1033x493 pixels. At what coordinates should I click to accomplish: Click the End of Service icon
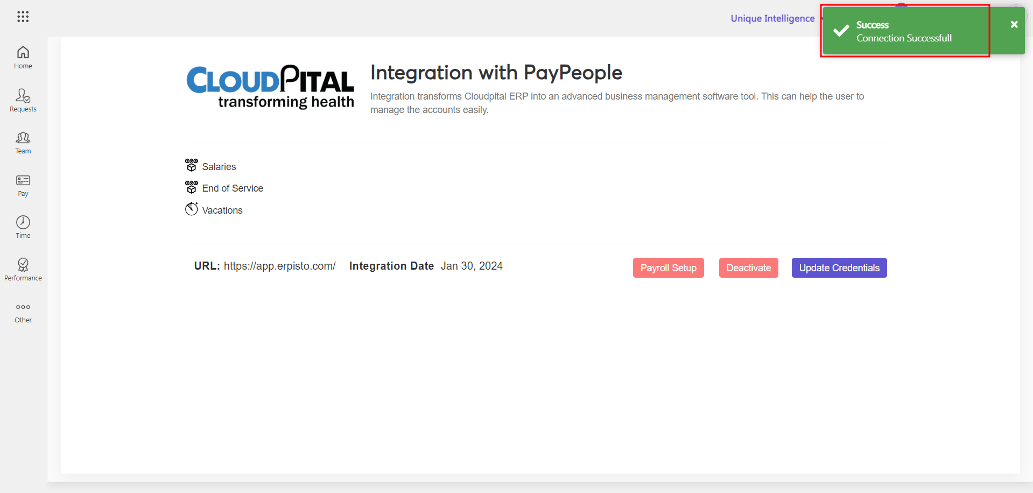191,187
